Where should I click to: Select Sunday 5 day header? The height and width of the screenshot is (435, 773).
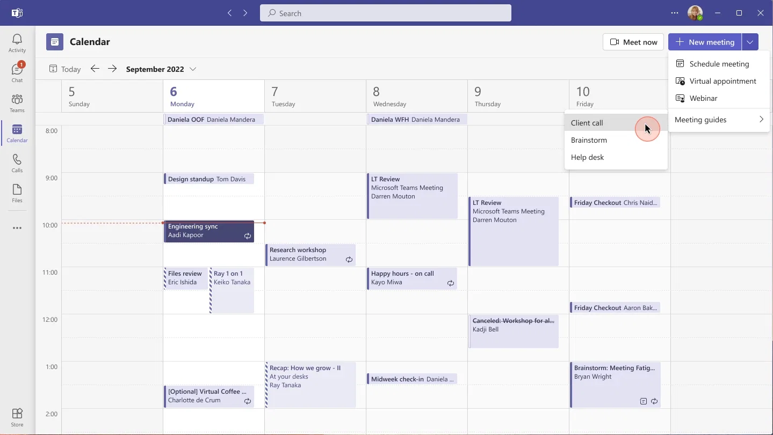tap(112, 97)
